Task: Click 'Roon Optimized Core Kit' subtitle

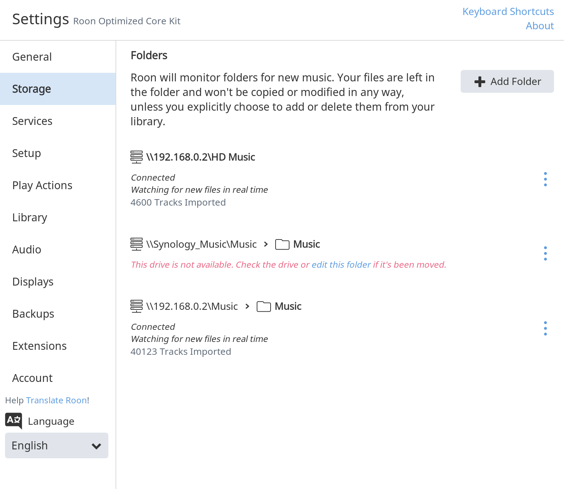Action: click(x=127, y=21)
